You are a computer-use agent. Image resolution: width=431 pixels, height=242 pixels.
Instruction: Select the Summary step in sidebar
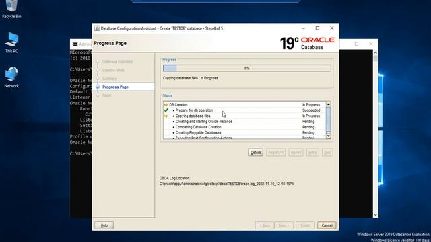pyautogui.click(x=109, y=79)
